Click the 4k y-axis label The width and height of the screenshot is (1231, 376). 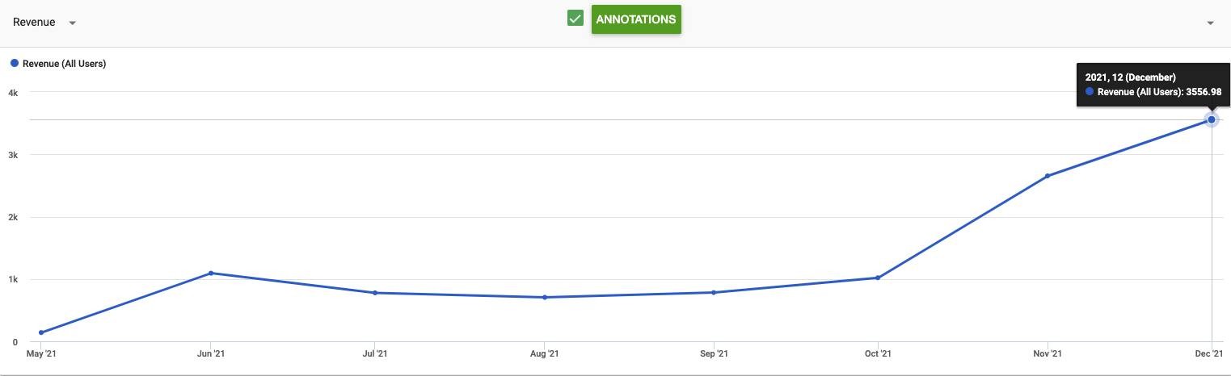click(x=13, y=93)
